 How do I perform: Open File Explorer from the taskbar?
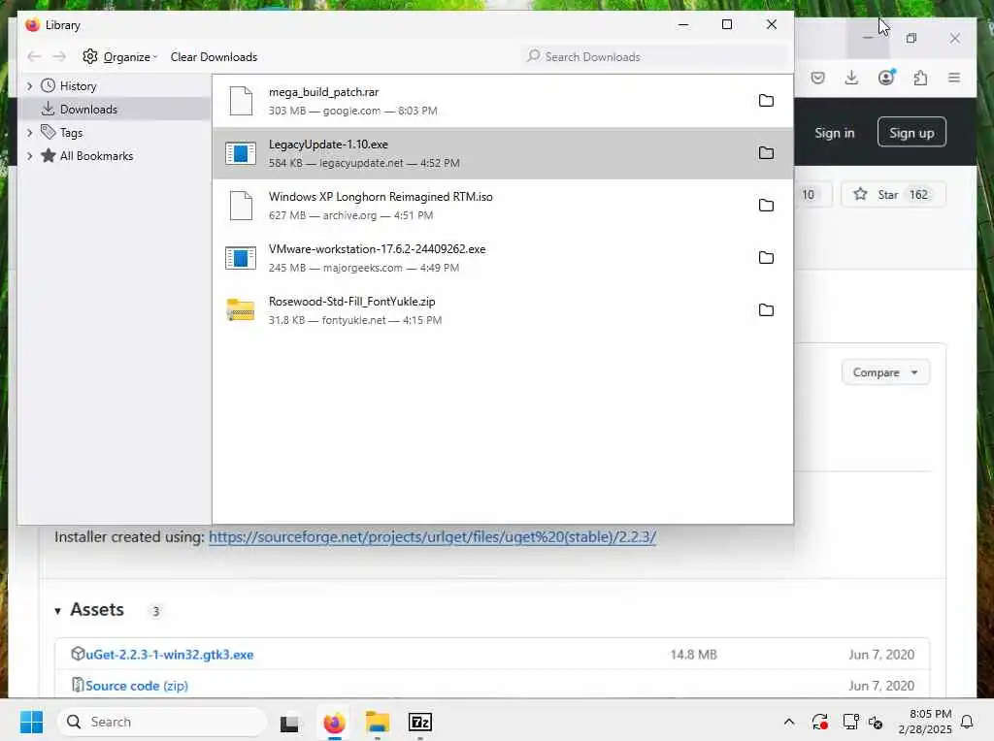pyautogui.click(x=378, y=722)
